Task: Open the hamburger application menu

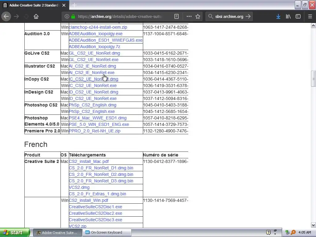Action: (x=310, y=16)
